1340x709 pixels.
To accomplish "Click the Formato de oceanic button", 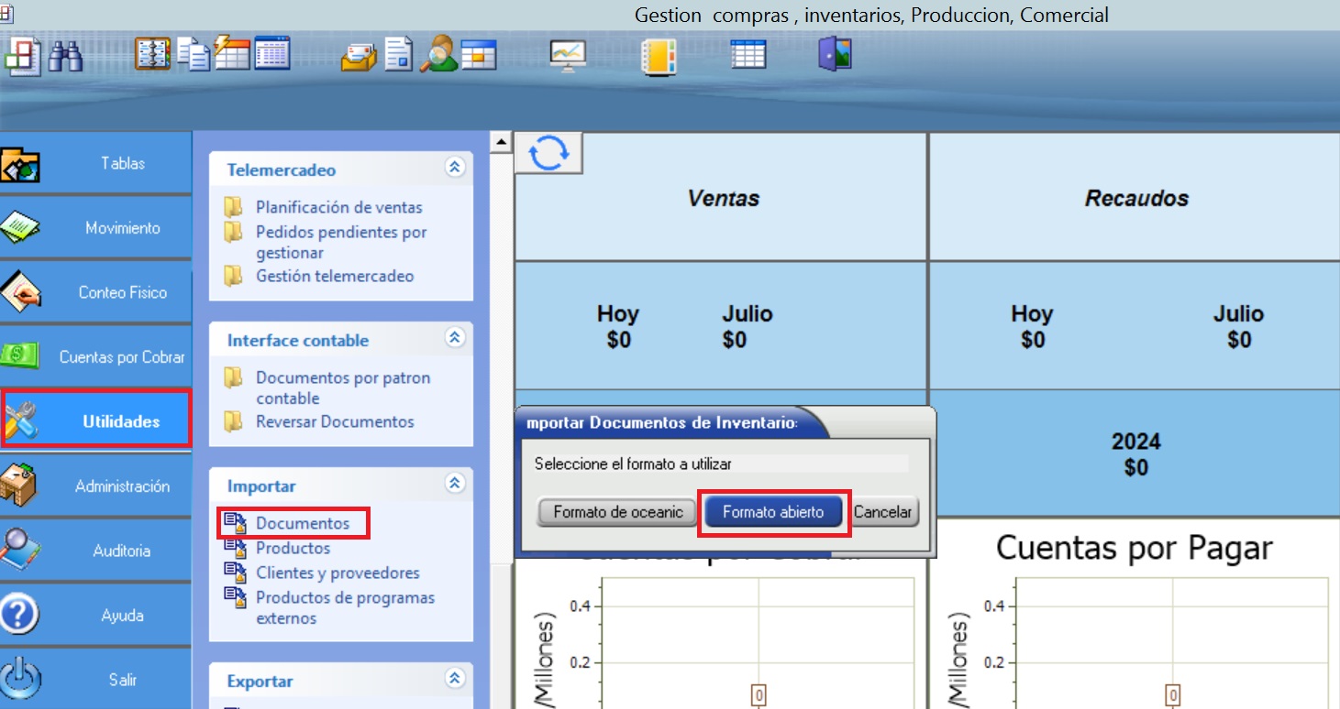I will click(x=617, y=512).
